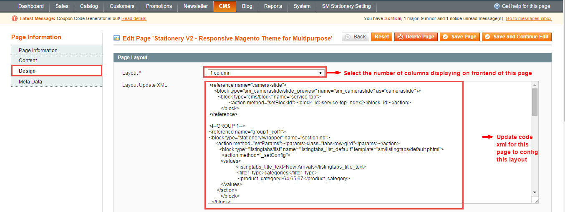Click Get help for this page link

tap(526, 6)
